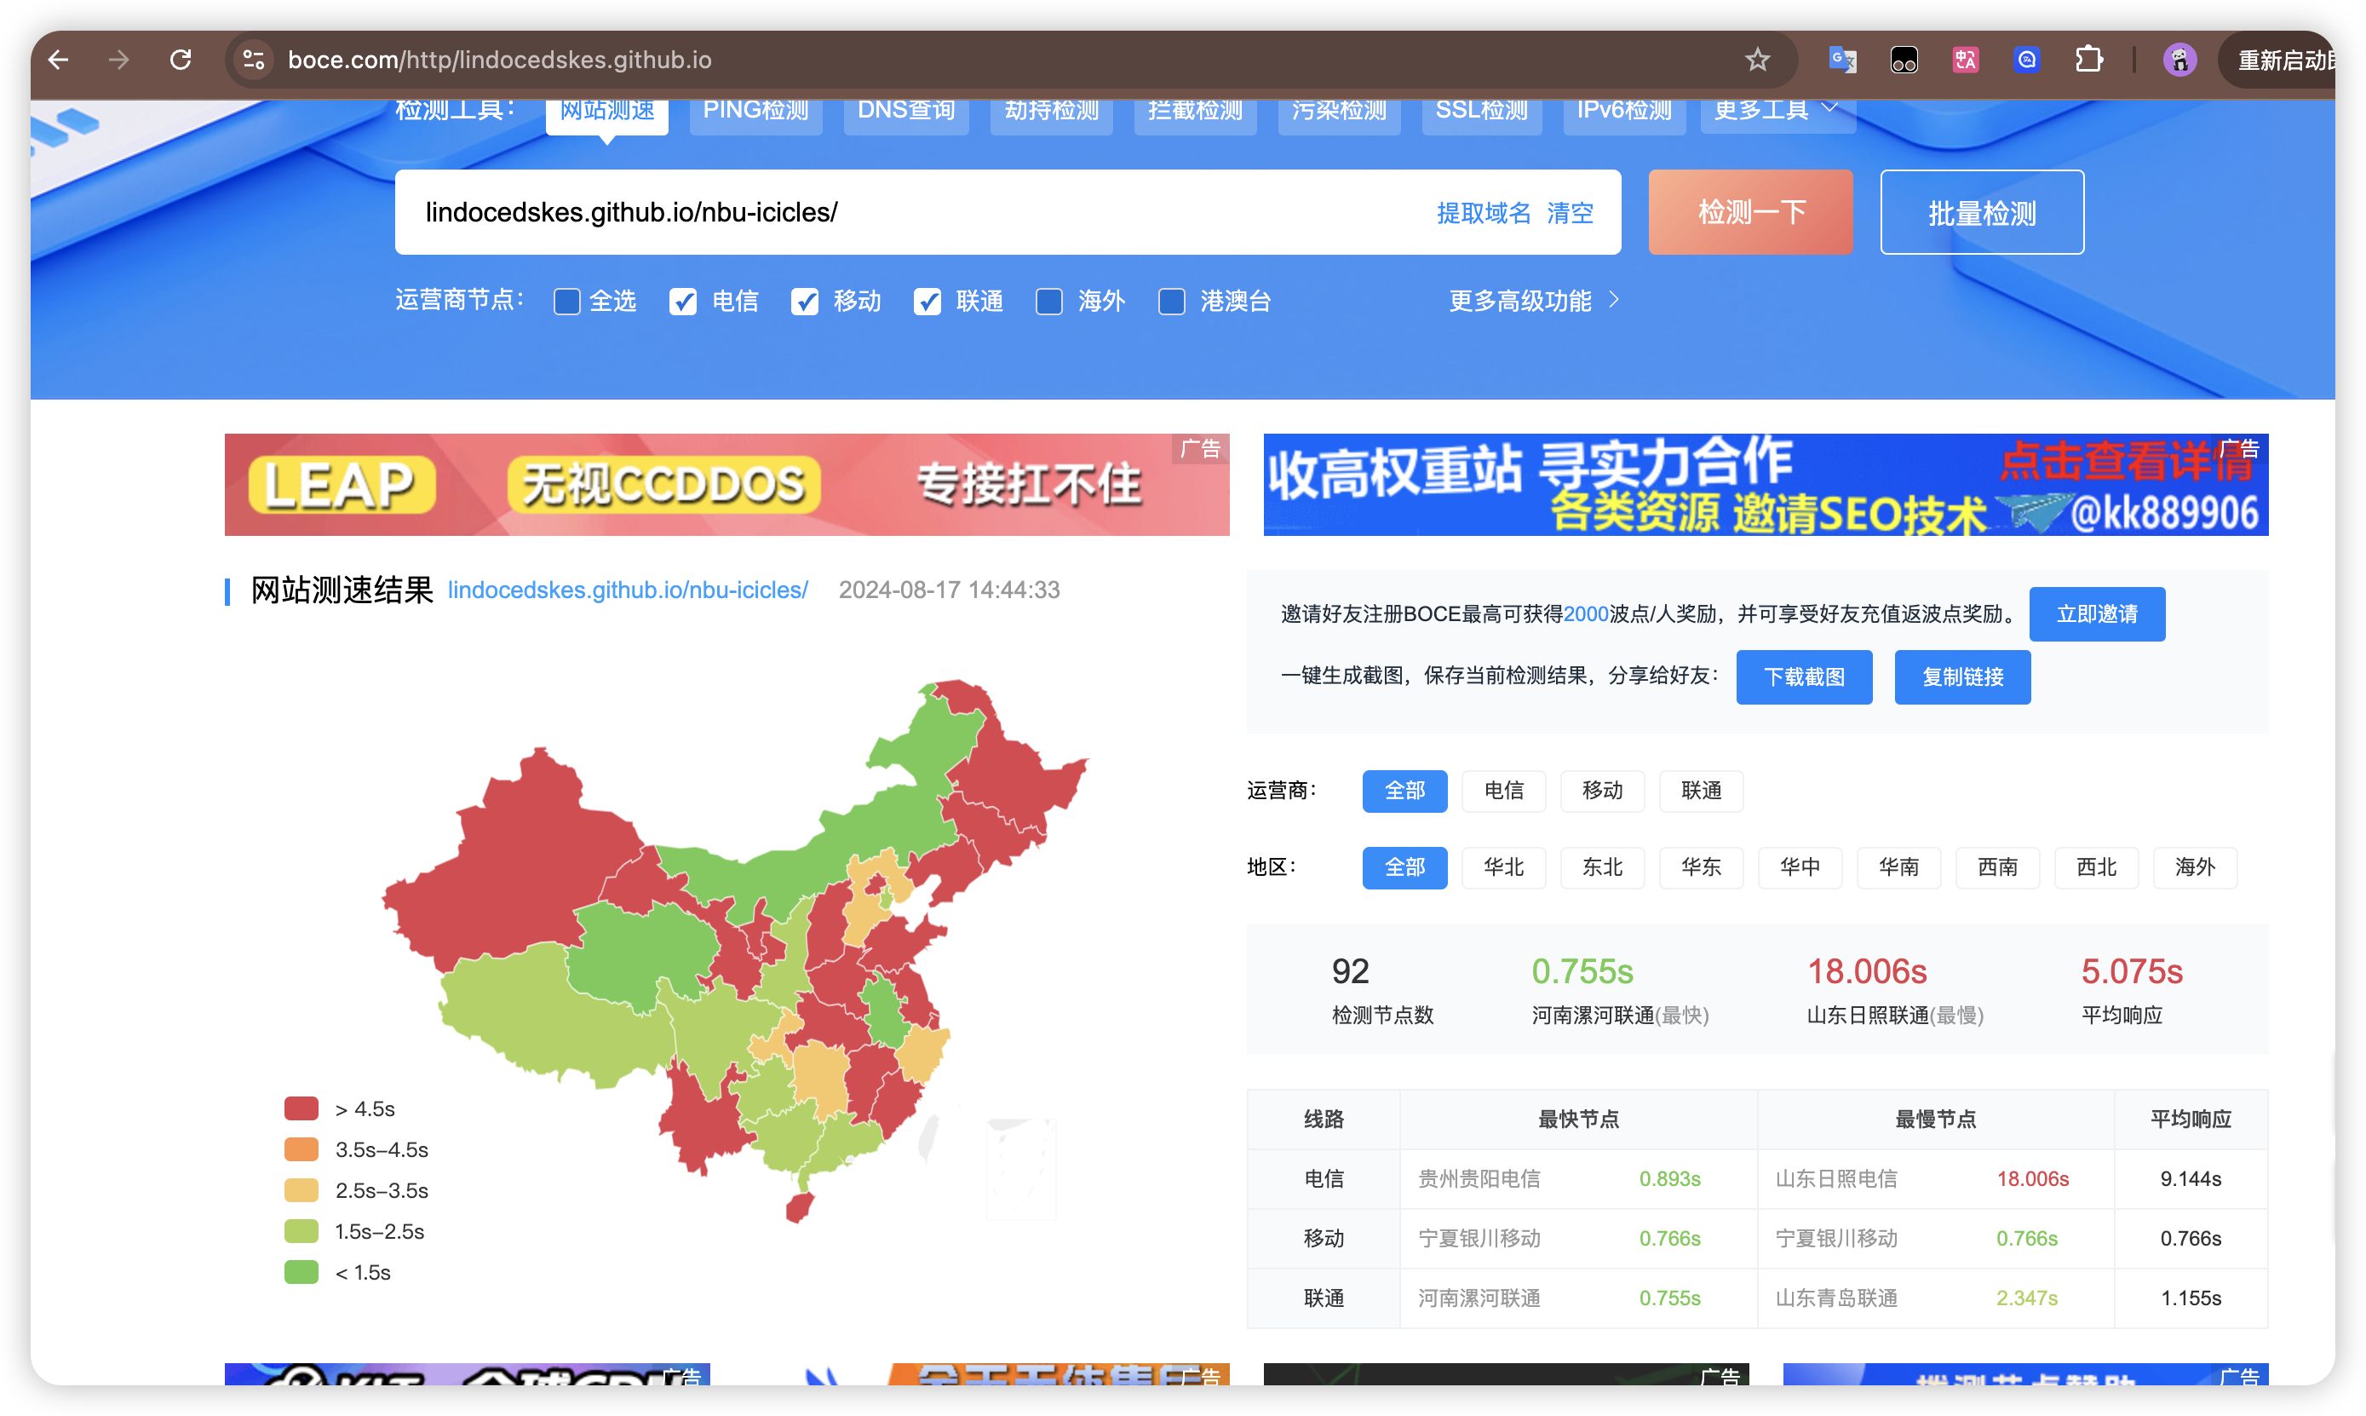Enable the 港澳台 node checkbox
Viewport: 2366px width, 1416px height.
1171,302
